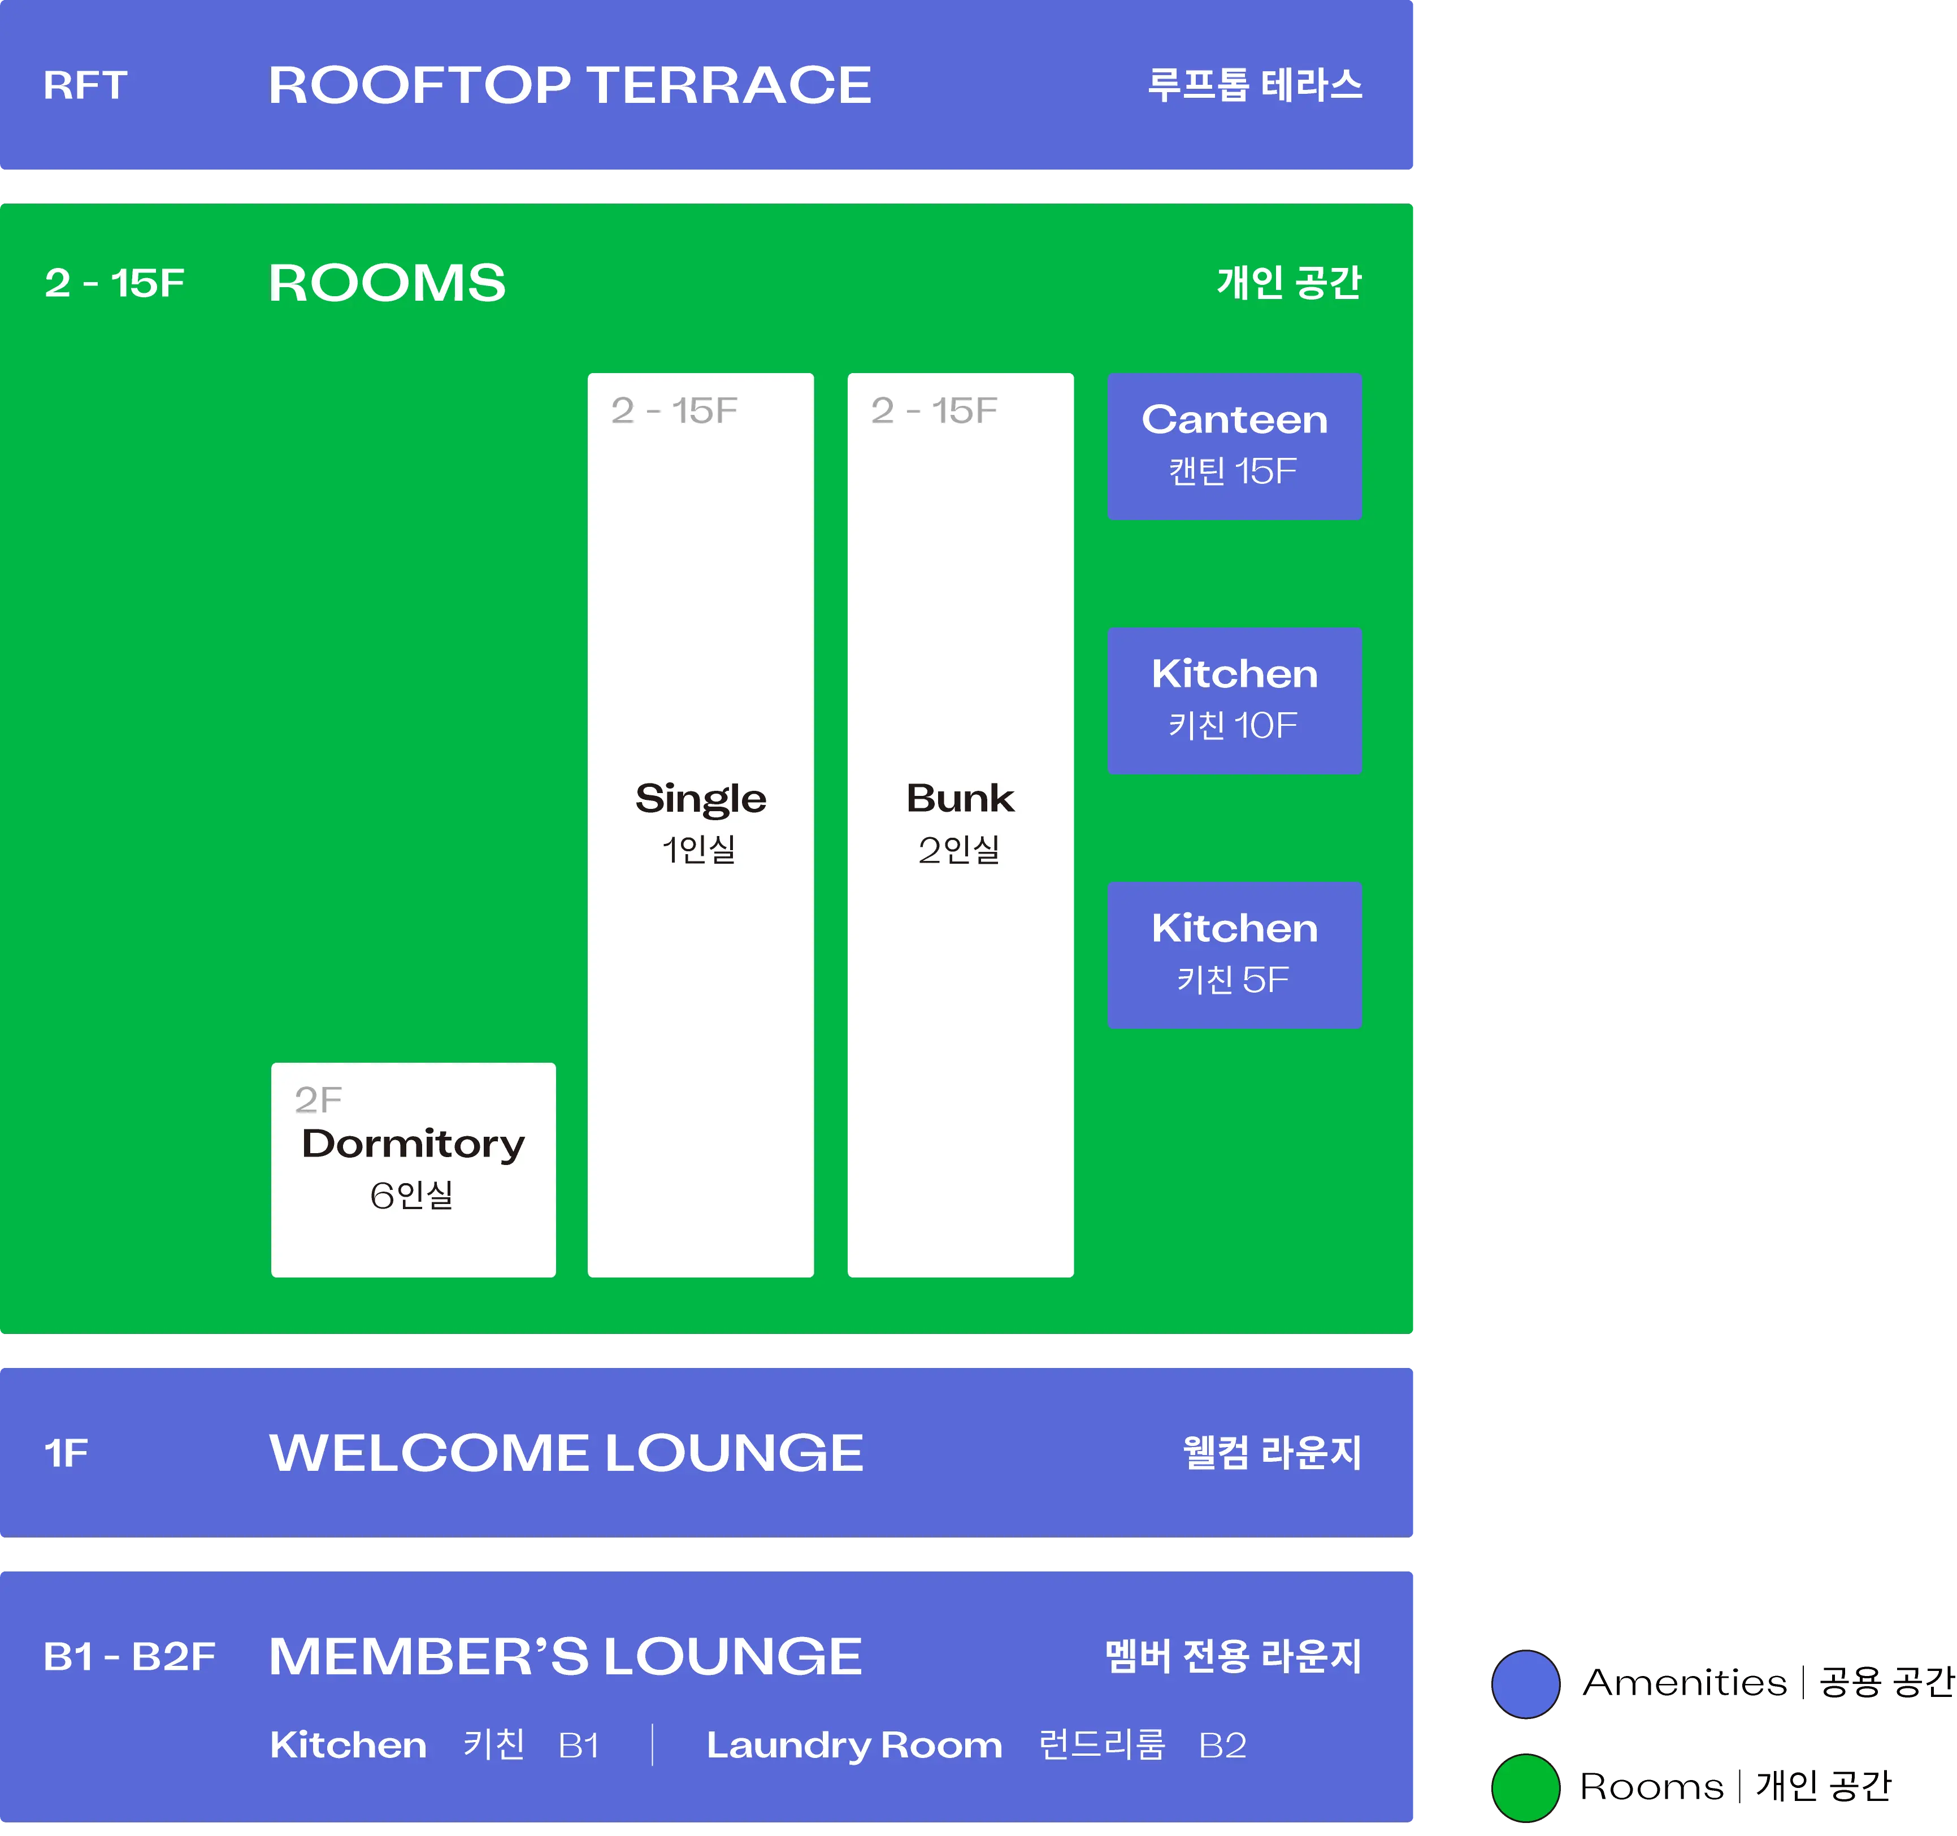Open the Single 1인실 room column

coord(700,824)
